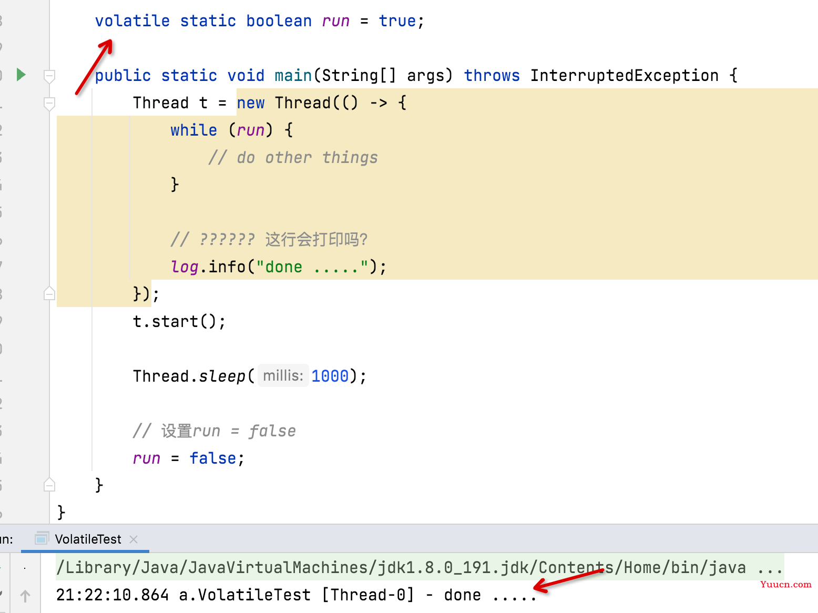Click the "done ....." string literal
Image resolution: width=818 pixels, height=613 pixels.
[x=312, y=267]
